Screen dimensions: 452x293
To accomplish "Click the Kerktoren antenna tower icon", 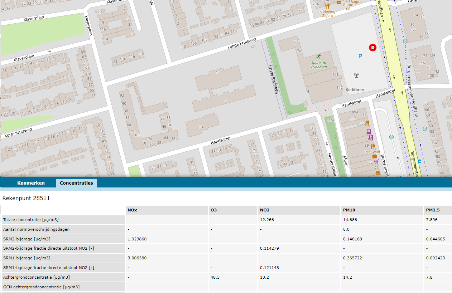I will coord(356,75).
